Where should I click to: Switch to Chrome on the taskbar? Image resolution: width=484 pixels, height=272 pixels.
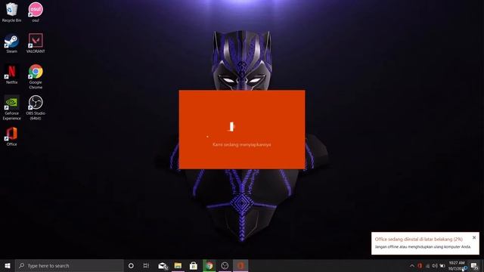point(209,265)
